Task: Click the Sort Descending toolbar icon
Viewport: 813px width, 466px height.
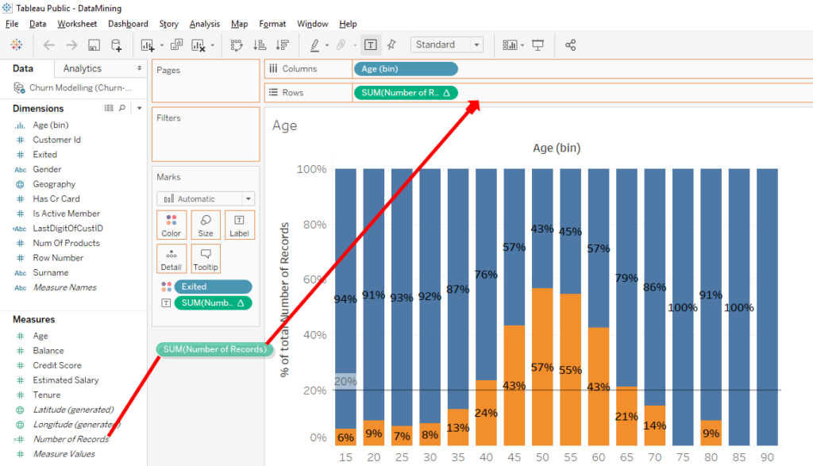Action: pos(283,45)
